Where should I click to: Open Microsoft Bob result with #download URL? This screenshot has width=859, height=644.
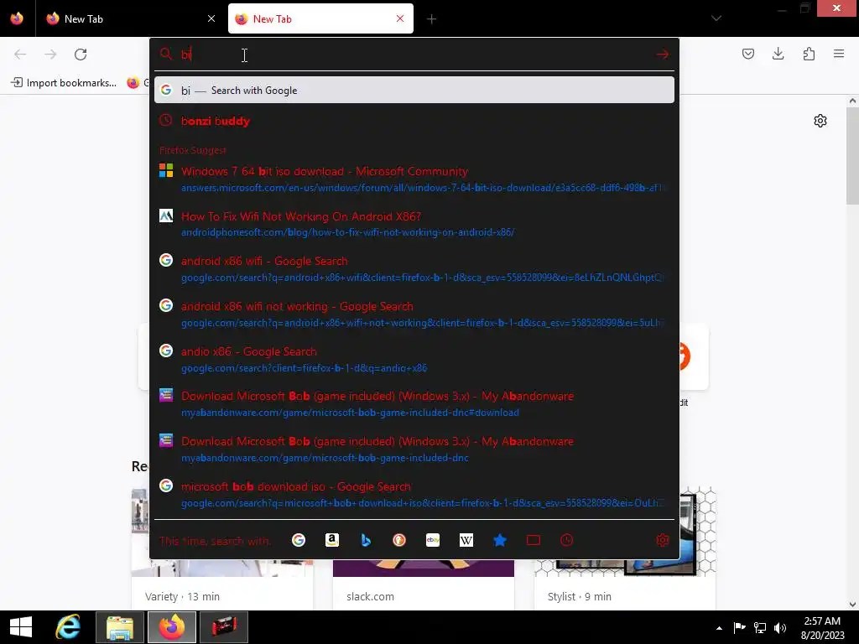414,404
